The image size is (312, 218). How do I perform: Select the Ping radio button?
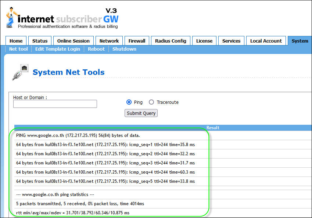pyautogui.click(x=129, y=102)
